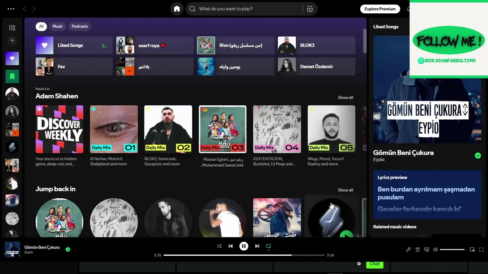
Task: Click now playing album art in bottom bar
Action: tap(12, 250)
